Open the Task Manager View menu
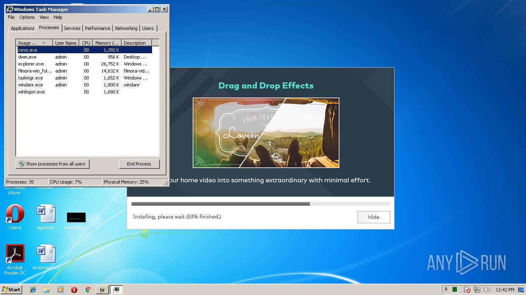This screenshot has height=295, width=526. coord(44,17)
